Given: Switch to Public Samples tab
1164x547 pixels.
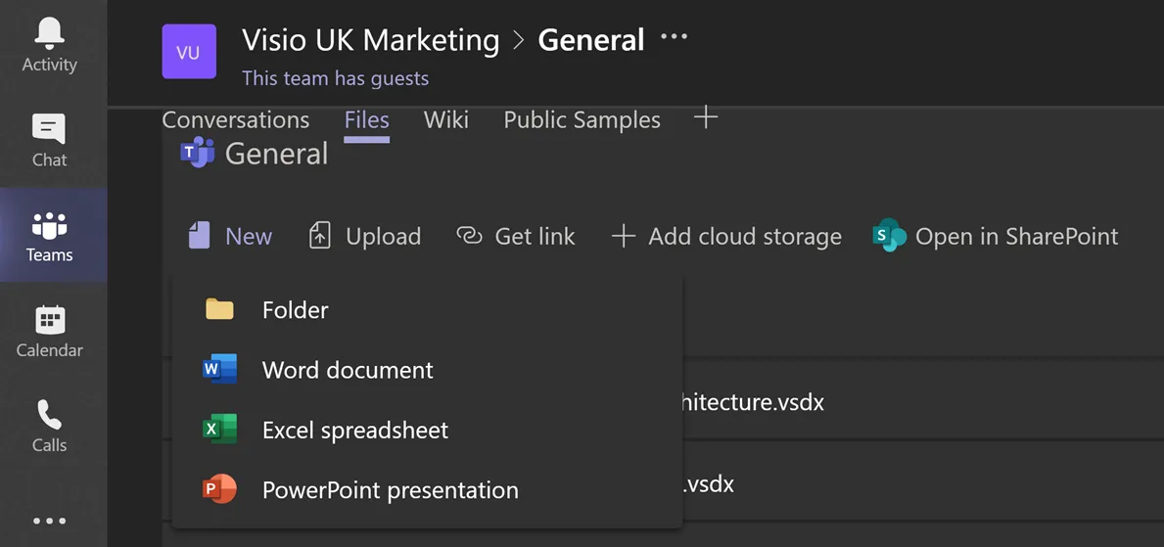Looking at the screenshot, I should pos(582,120).
